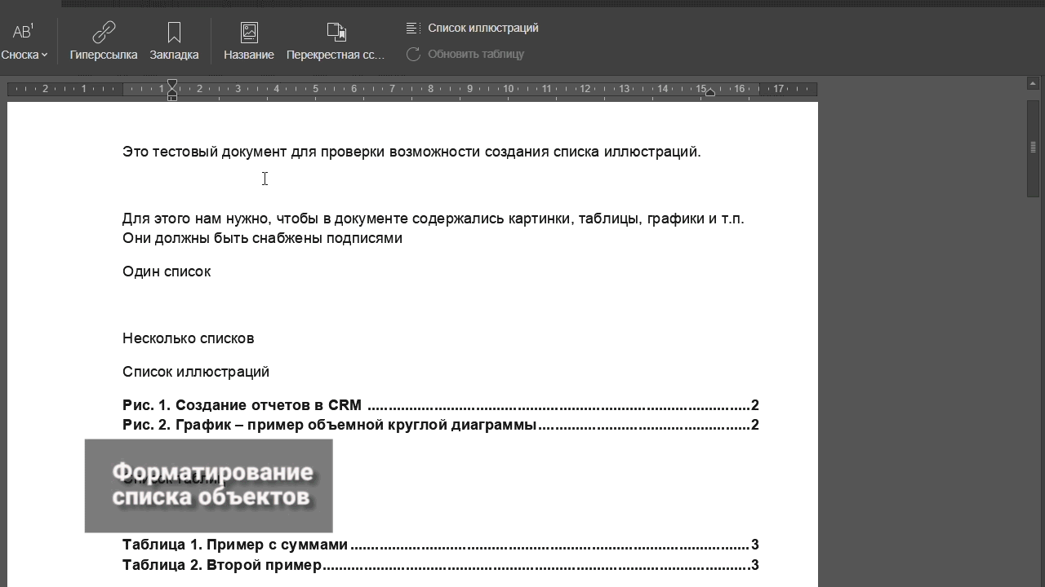
Task: Click the text 'Один список'
Action: click(x=167, y=271)
